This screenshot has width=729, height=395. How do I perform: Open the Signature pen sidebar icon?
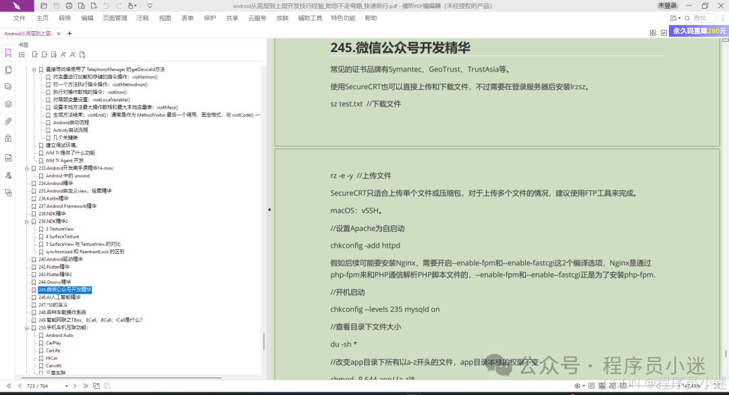(8, 176)
